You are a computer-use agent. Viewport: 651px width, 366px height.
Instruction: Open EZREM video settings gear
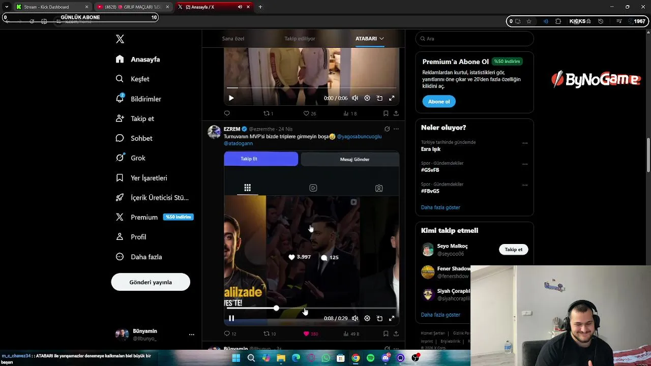367,318
